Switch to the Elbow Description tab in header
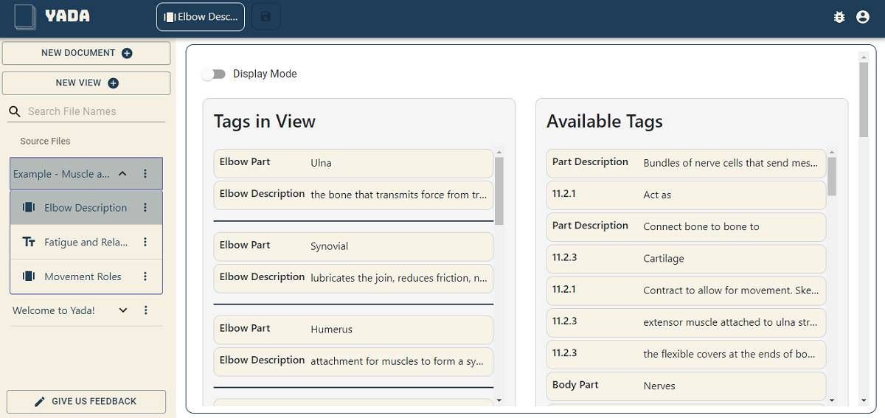This screenshot has height=418, width=885. tap(201, 17)
